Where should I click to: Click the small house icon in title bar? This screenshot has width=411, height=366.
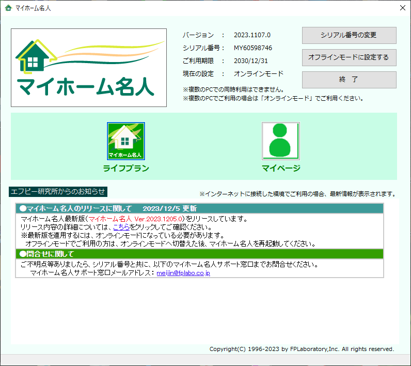(8, 8)
